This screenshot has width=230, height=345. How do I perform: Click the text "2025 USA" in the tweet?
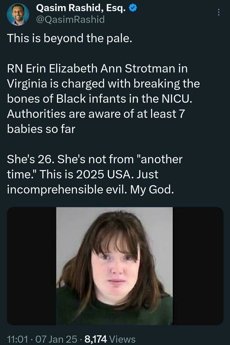coord(104,175)
